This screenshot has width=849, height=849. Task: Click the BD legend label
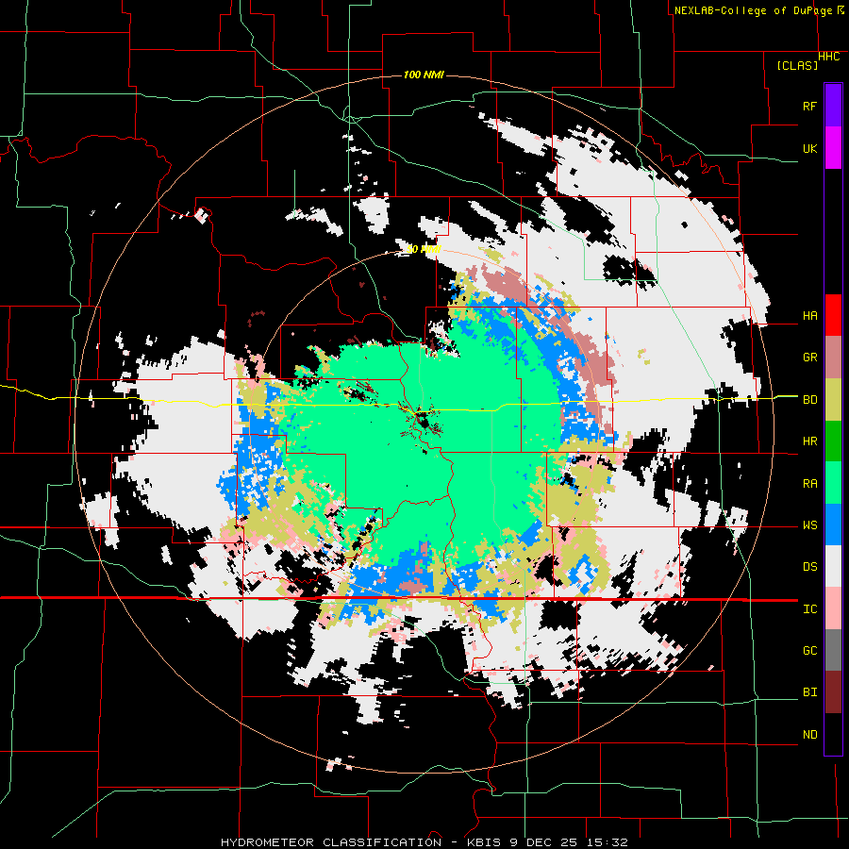[x=809, y=400]
